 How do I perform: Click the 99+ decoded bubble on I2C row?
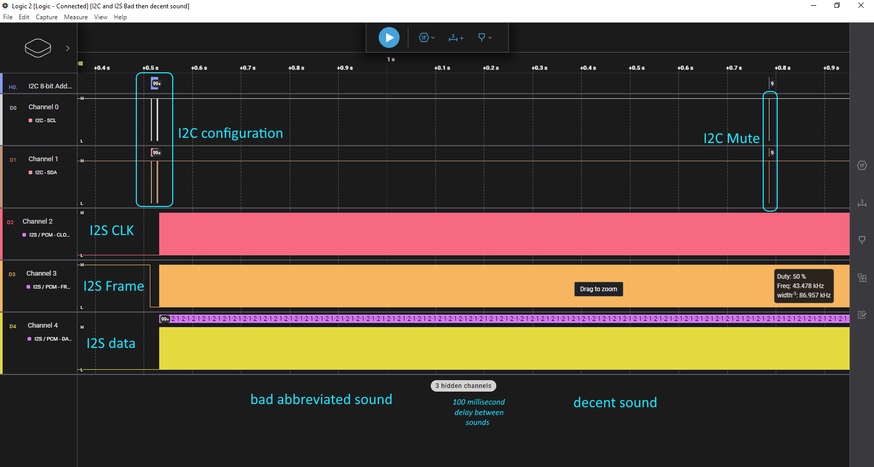[x=156, y=83]
